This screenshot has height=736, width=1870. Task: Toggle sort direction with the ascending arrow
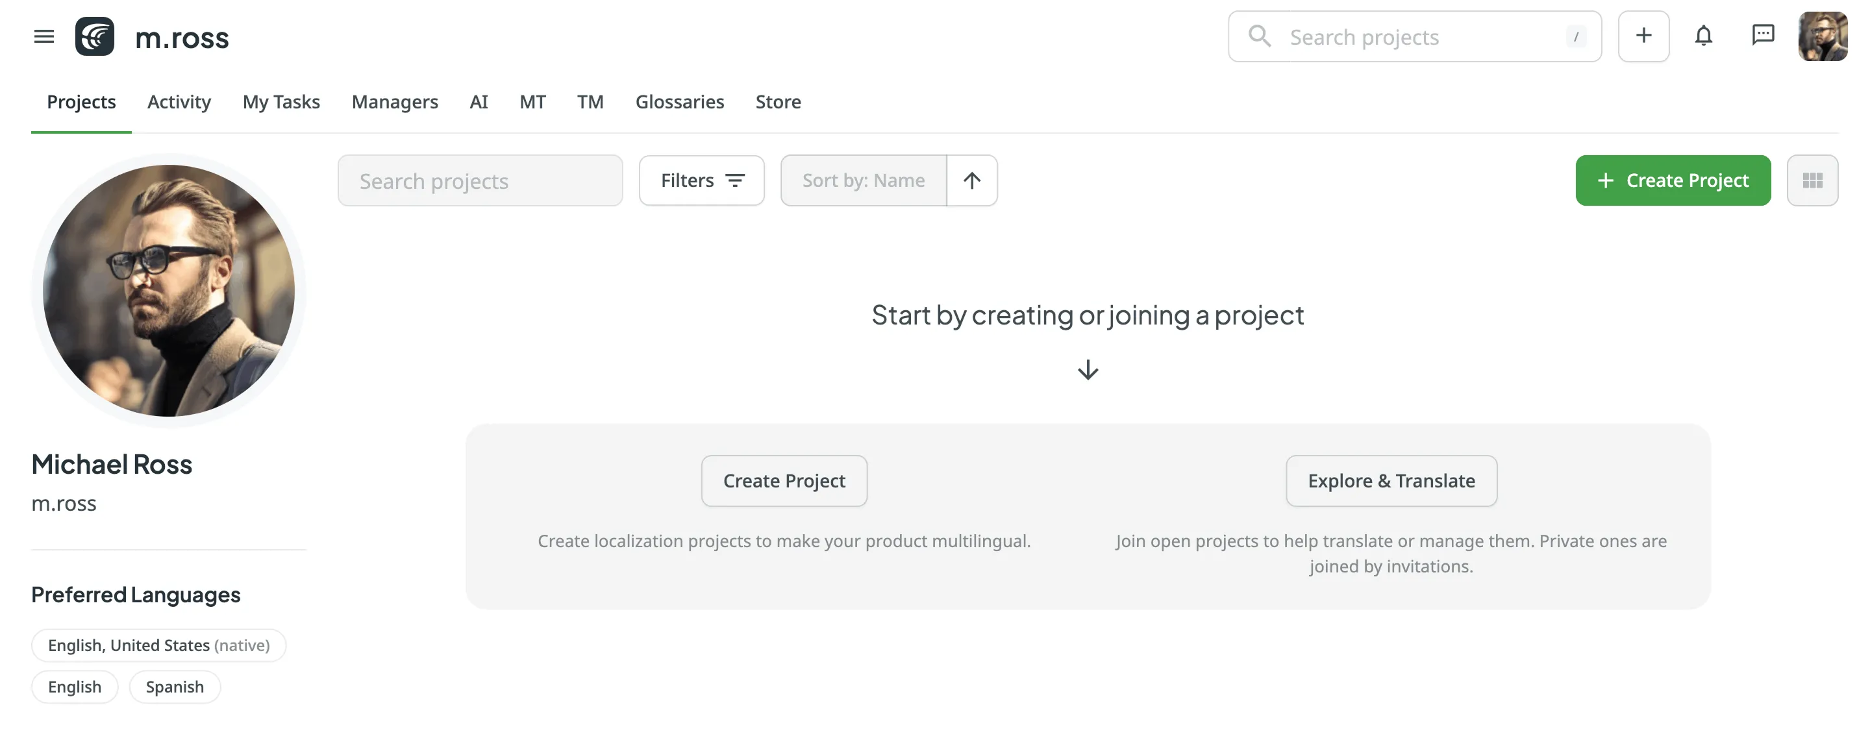[x=971, y=180]
